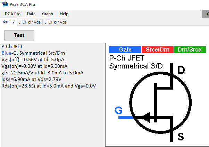
Task: Click the 'P-Ch JFET' result line
Action: point(12,46)
